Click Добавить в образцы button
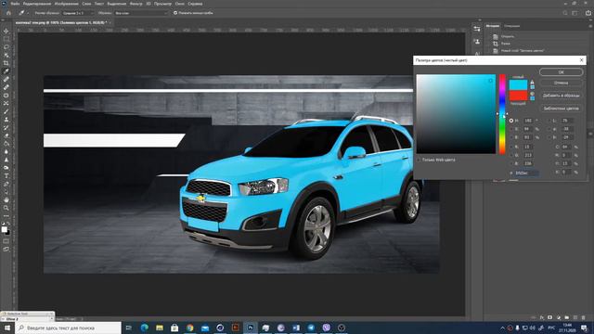 click(561, 96)
